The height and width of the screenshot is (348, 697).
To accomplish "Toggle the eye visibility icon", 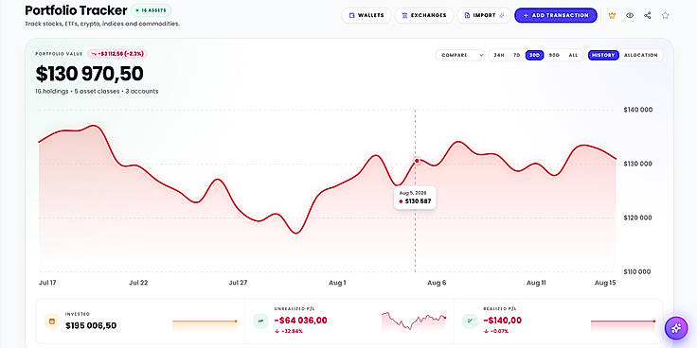I will point(630,15).
